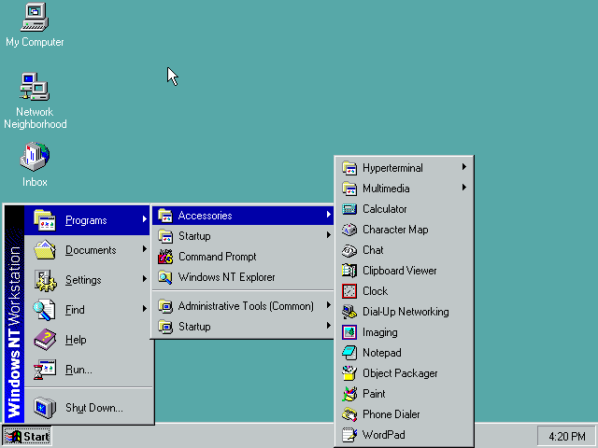
Task: Click the Character Map icon
Action: click(349, 230)
